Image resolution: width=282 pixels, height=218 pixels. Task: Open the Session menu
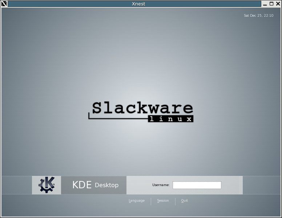coord(163,201)
